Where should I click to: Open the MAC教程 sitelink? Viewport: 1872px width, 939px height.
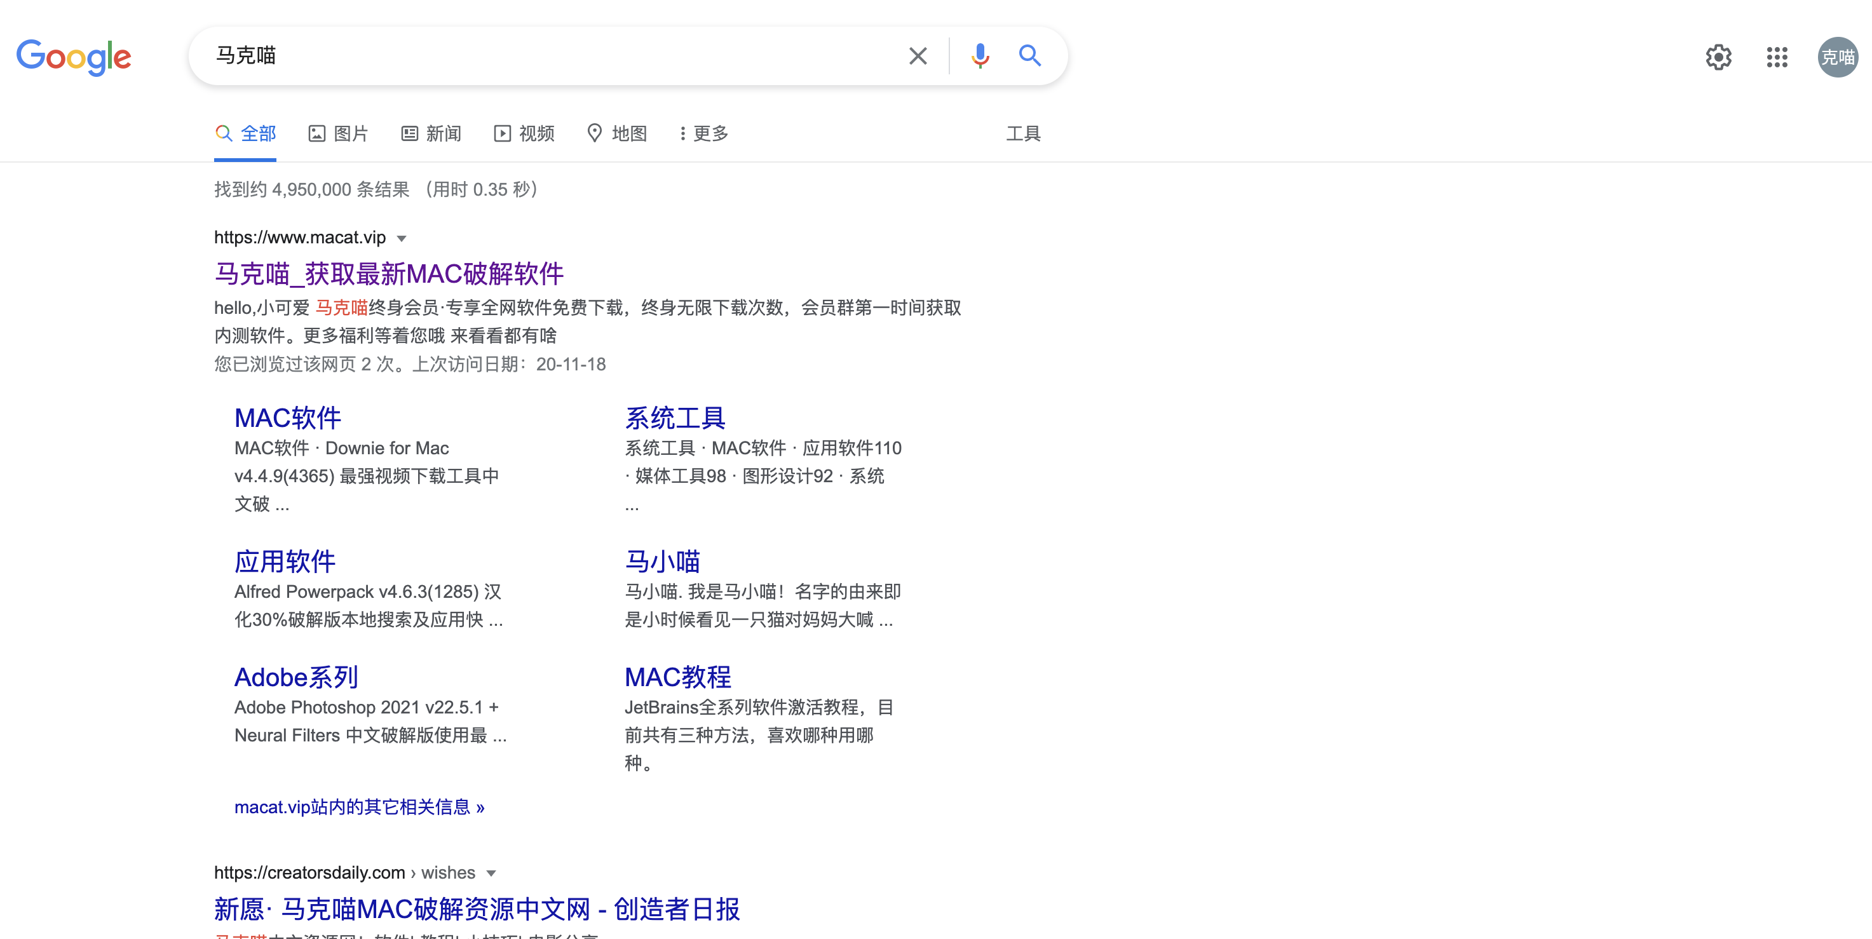coord(678,677)
